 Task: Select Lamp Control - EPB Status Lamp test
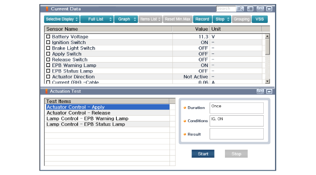[108, 124]
